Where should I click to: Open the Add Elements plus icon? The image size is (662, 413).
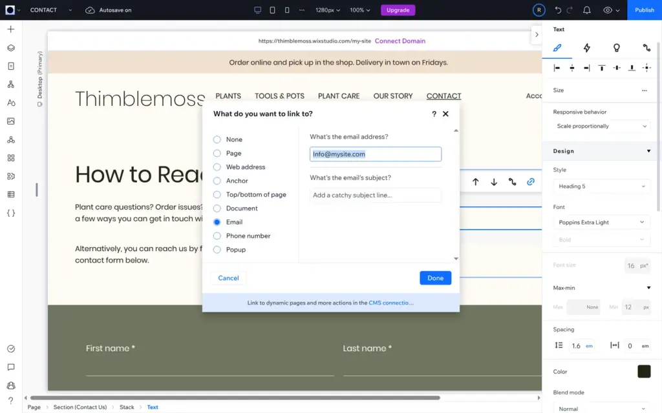[x=11, y=29]
